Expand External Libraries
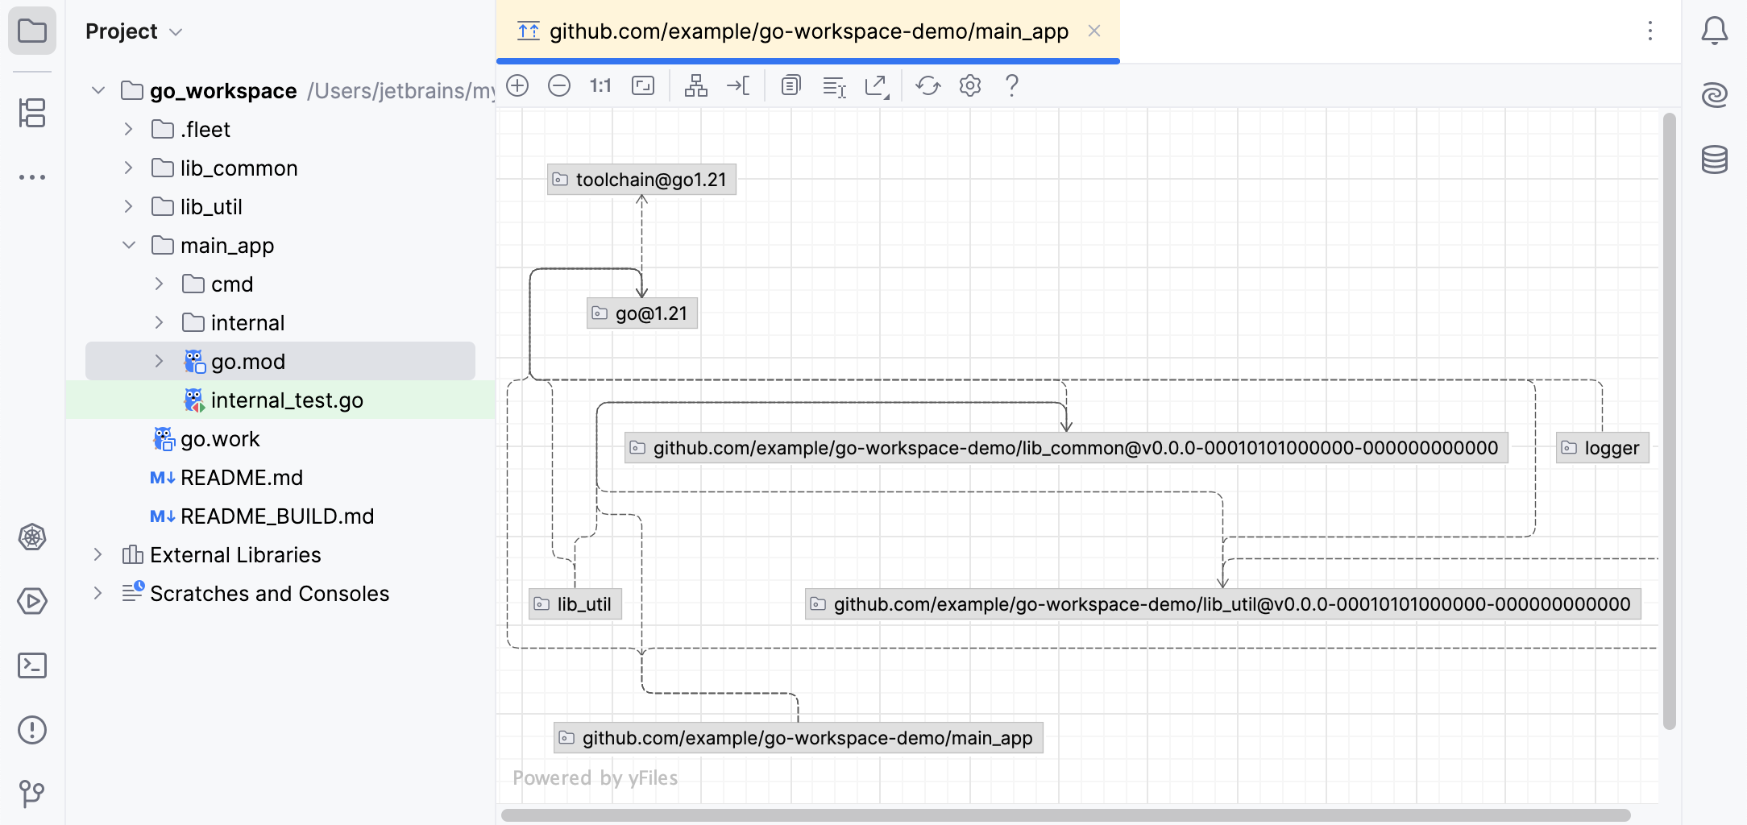The width and height of the screenshot is (1747, 825). (97, 554)
